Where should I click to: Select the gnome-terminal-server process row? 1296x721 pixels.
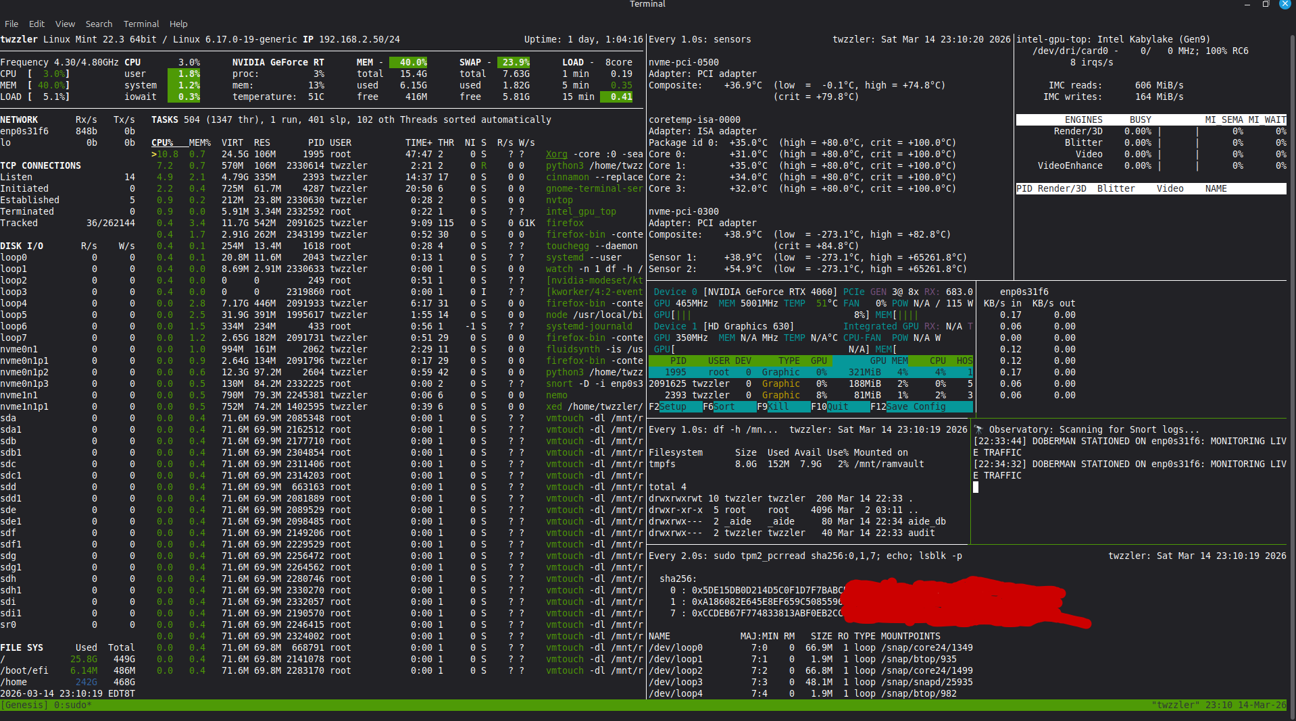pos(397,188)
